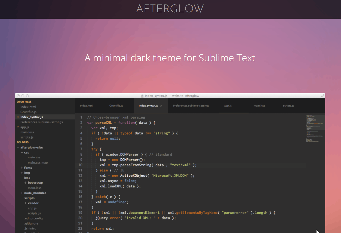Collapse the css folder

pyautogui.click(x=22, y=153)
